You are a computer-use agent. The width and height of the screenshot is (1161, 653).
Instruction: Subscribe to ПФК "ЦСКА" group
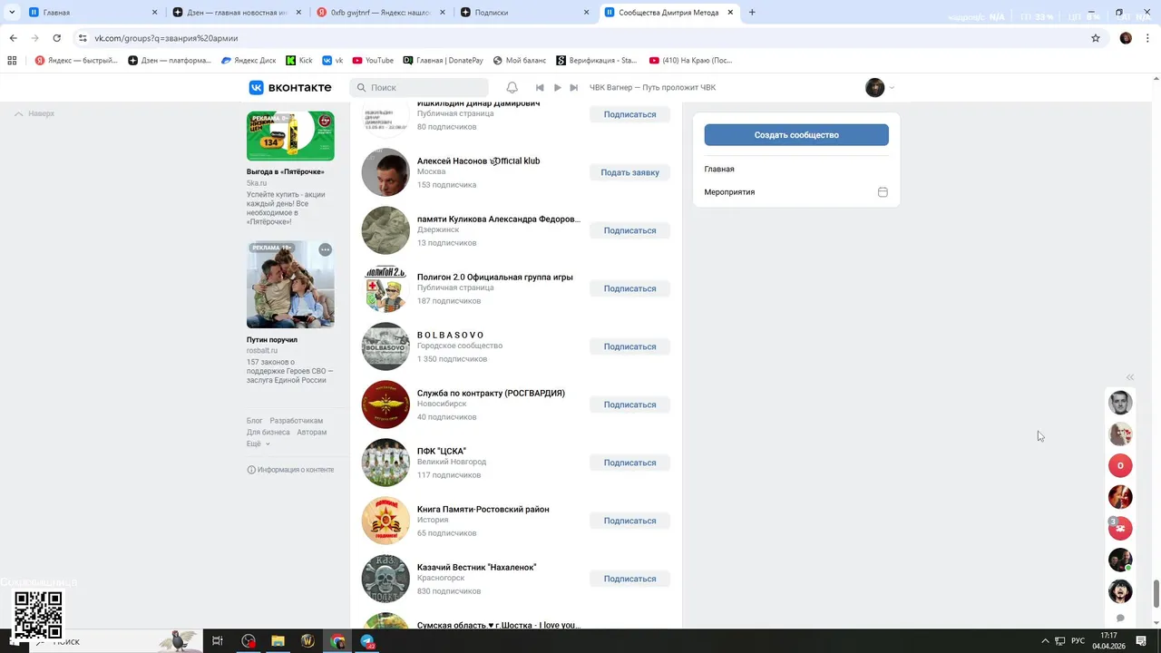[x=629, y=463]
